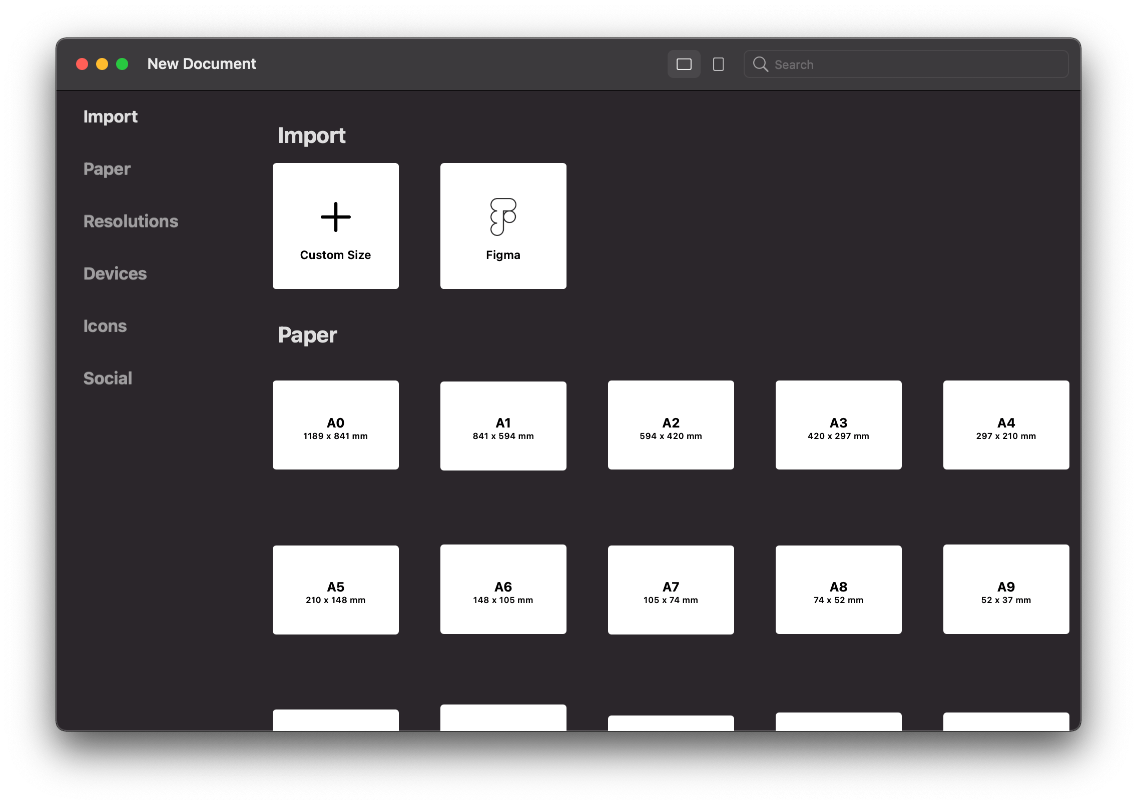The image size is (1137, 805).
Task: Choose the A0 paper preset
Action: pyautogui.click(x=335, y=425)
